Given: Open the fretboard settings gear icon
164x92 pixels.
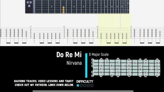Looking at the screenshot, I should (29, 6).
